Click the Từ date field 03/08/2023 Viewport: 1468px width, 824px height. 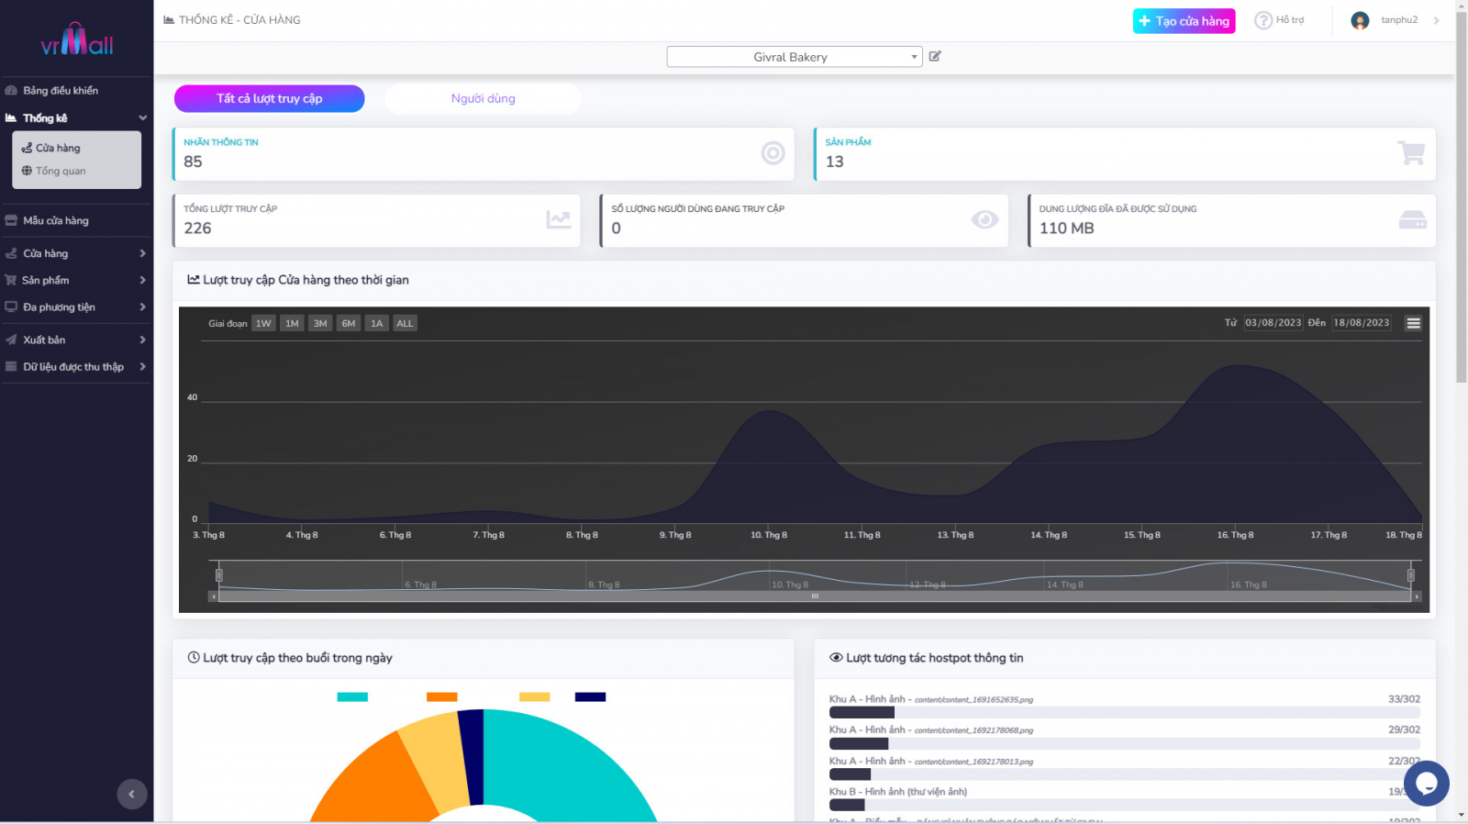pyautogui.click(x=1273, y=323)
